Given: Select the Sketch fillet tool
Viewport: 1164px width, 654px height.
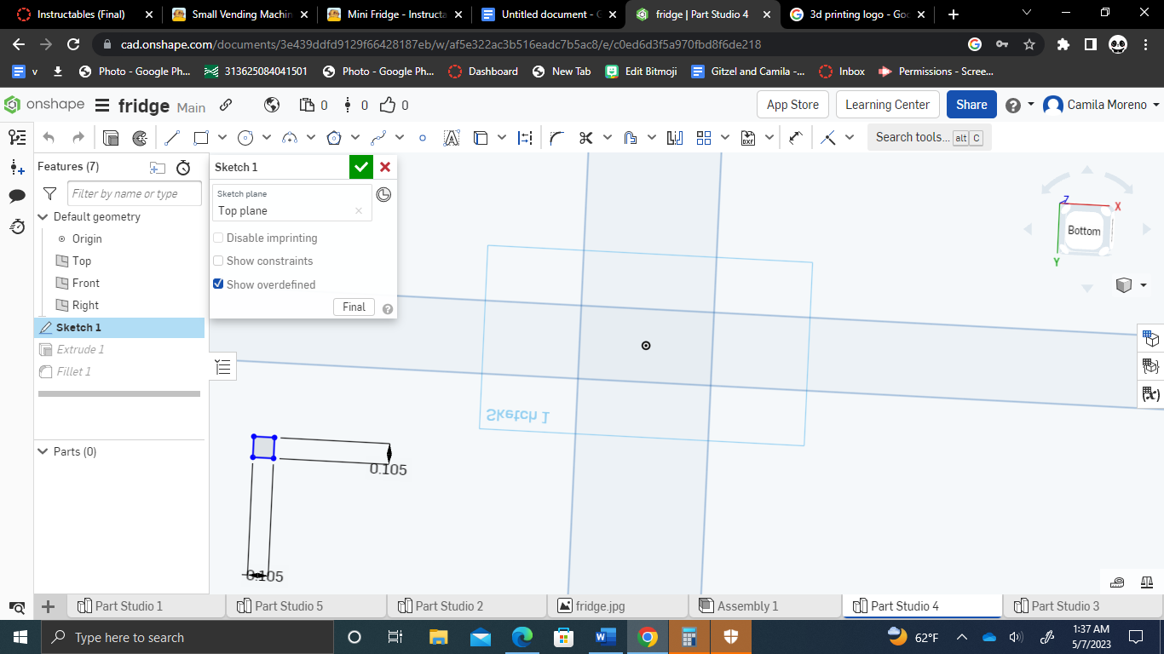Looking at the screenshot, I should (556, 136).
